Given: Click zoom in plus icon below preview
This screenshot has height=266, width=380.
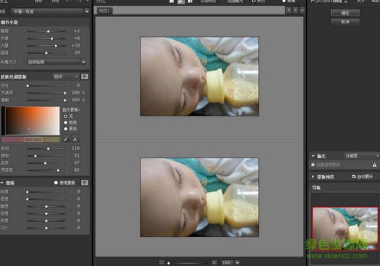Looking at the screenshot, I should (214, 262).
